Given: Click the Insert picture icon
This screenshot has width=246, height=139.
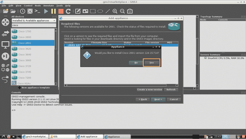Looking at the screenshot, I should [x=85, y=11].
